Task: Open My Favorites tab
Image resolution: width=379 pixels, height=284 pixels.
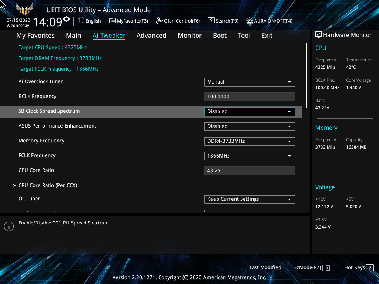Action: (x=36, y=35)
